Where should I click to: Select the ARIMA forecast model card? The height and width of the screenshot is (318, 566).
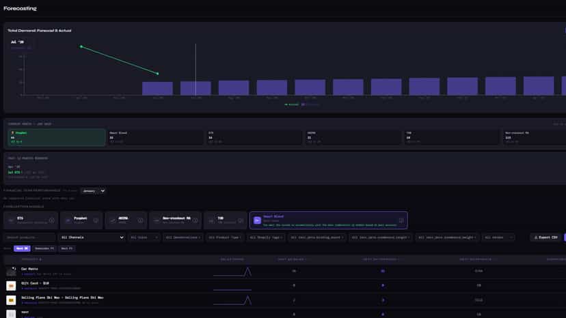point(126,220)
